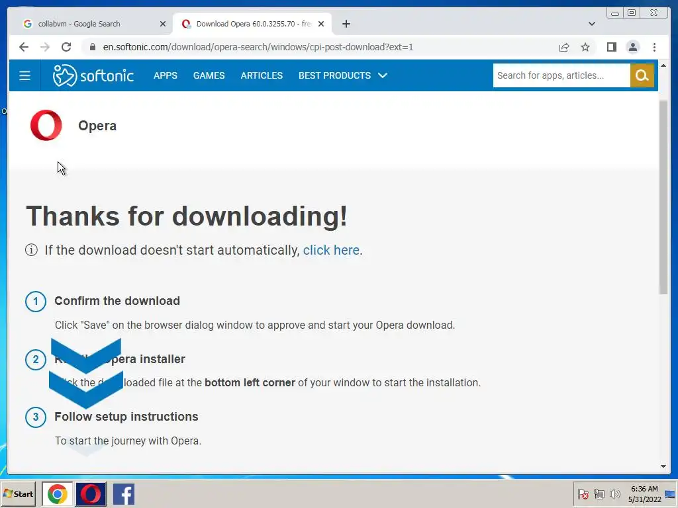Close the collabvm Google Search tab

163,24
